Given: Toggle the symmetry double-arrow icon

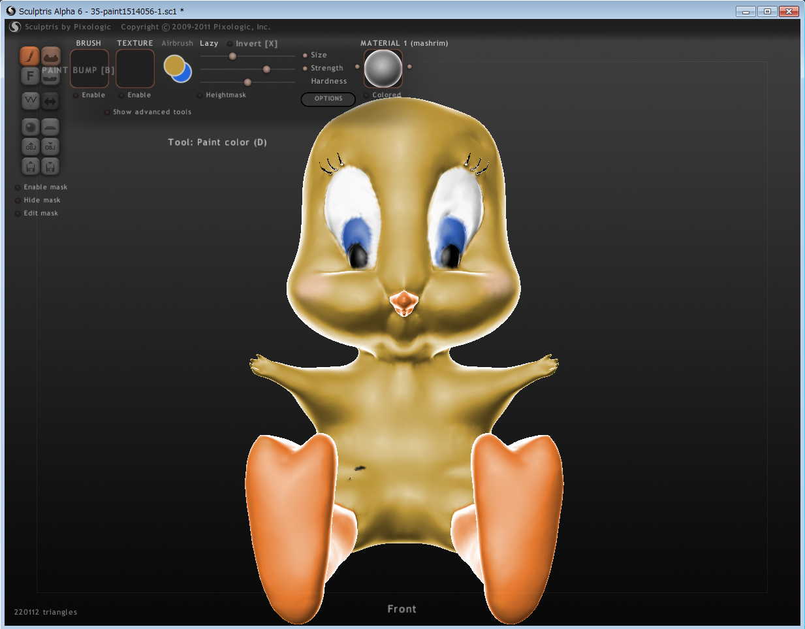Looking at the screenshot, I should [x=51, y=101].
